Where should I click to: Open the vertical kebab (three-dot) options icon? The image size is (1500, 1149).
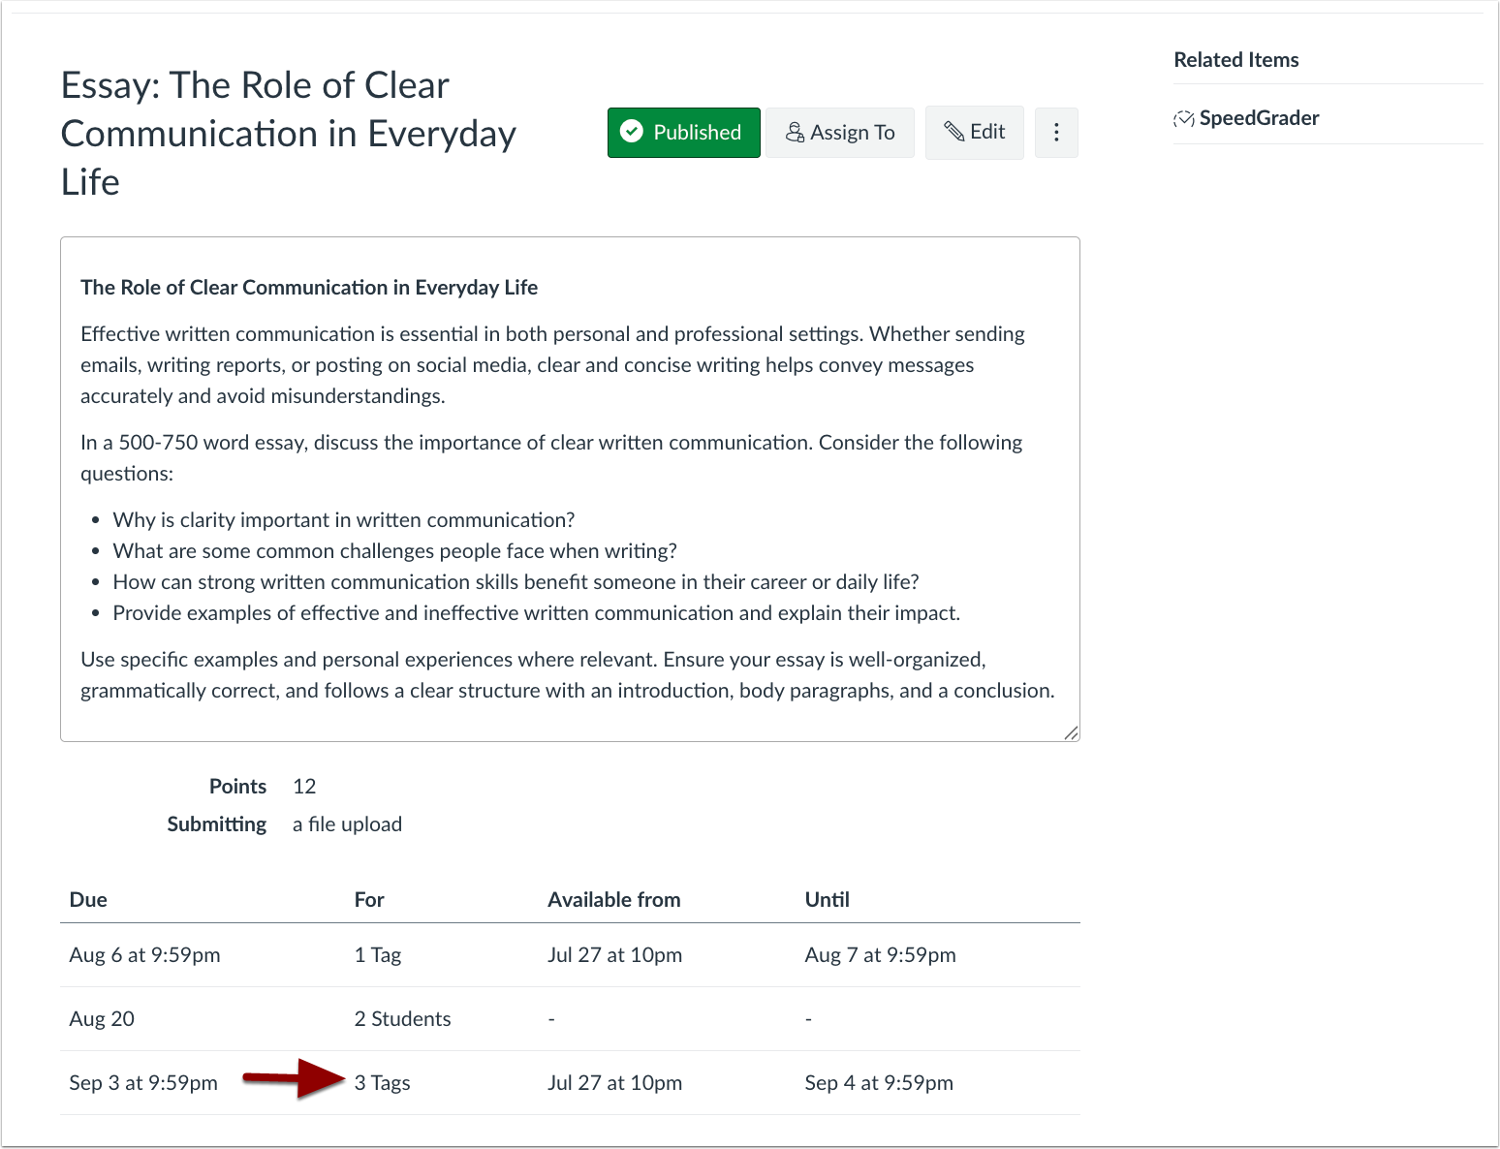[x=1056, y=132]
